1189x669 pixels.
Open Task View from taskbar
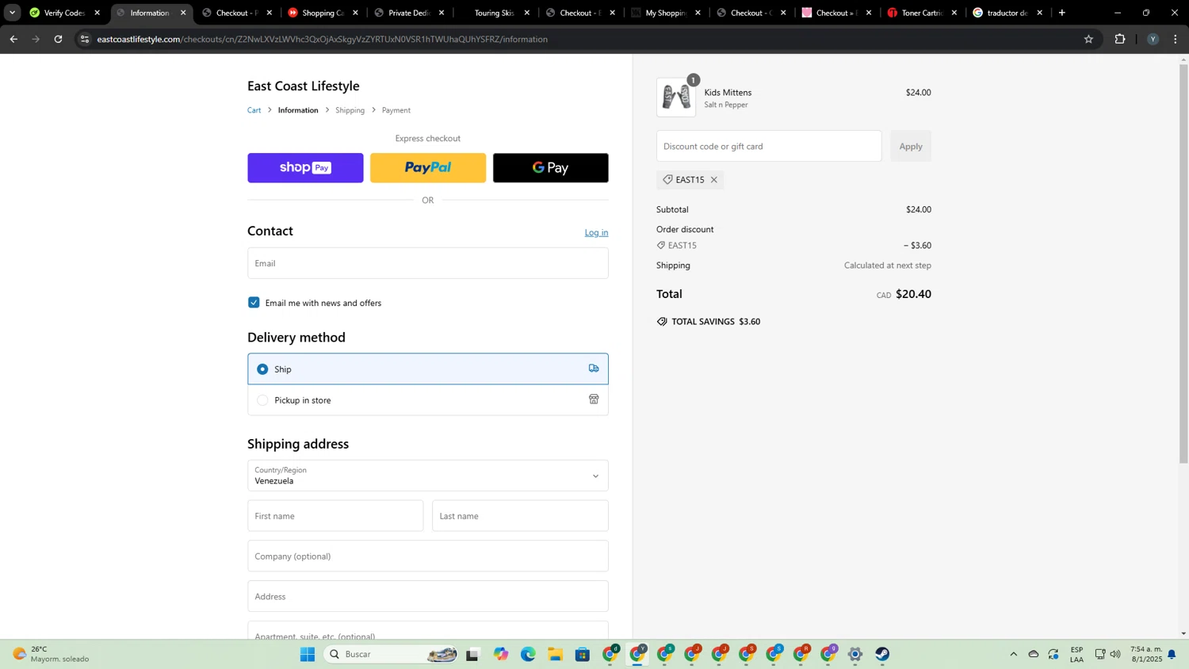point(472,654)
